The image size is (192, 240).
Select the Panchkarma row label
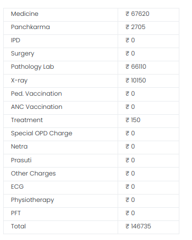31,27
